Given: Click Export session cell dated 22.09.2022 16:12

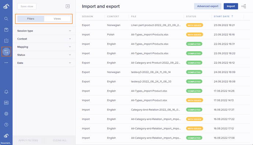Looking at the screenshot, I should [x=86, y=63].
